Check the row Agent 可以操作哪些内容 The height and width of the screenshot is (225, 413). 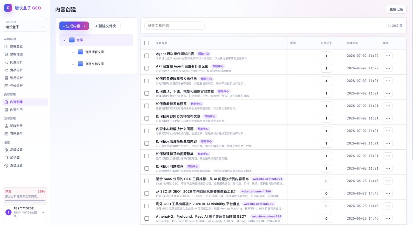[147, 56]
